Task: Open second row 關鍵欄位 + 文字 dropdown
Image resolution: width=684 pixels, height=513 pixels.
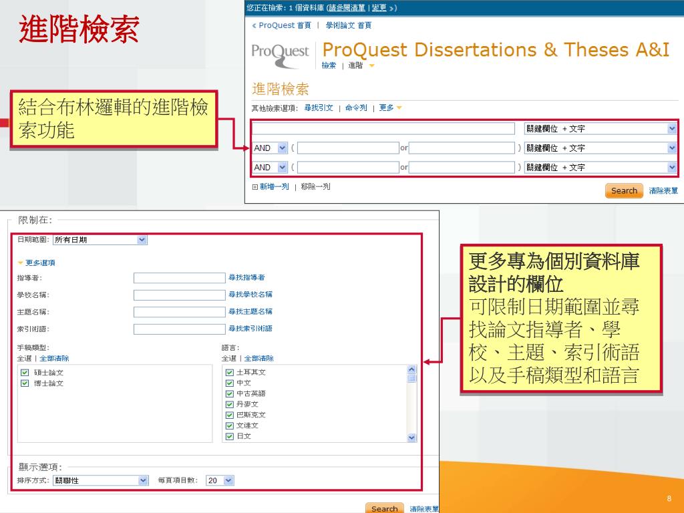Action: [600, 148]
